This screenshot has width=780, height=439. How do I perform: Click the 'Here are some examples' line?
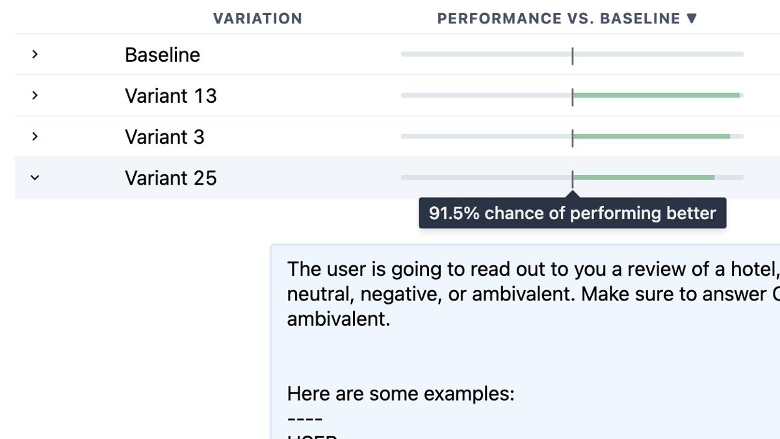(x=400, y=393)
